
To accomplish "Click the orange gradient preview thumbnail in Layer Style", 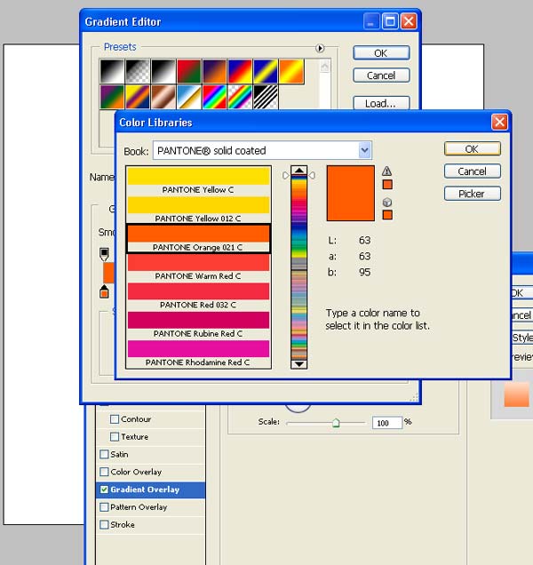I will tap(517, 394).
